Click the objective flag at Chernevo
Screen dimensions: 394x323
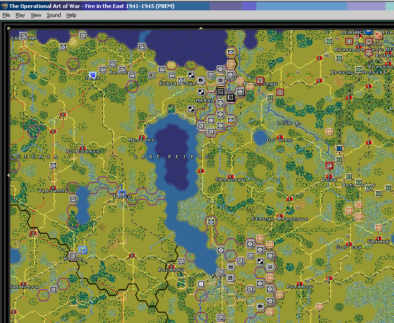[231, 176]
